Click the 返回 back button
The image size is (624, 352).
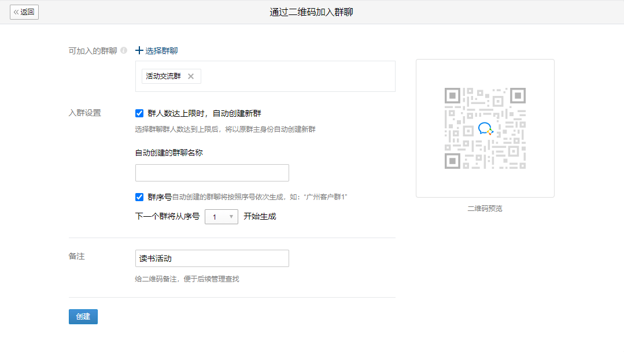24,12
